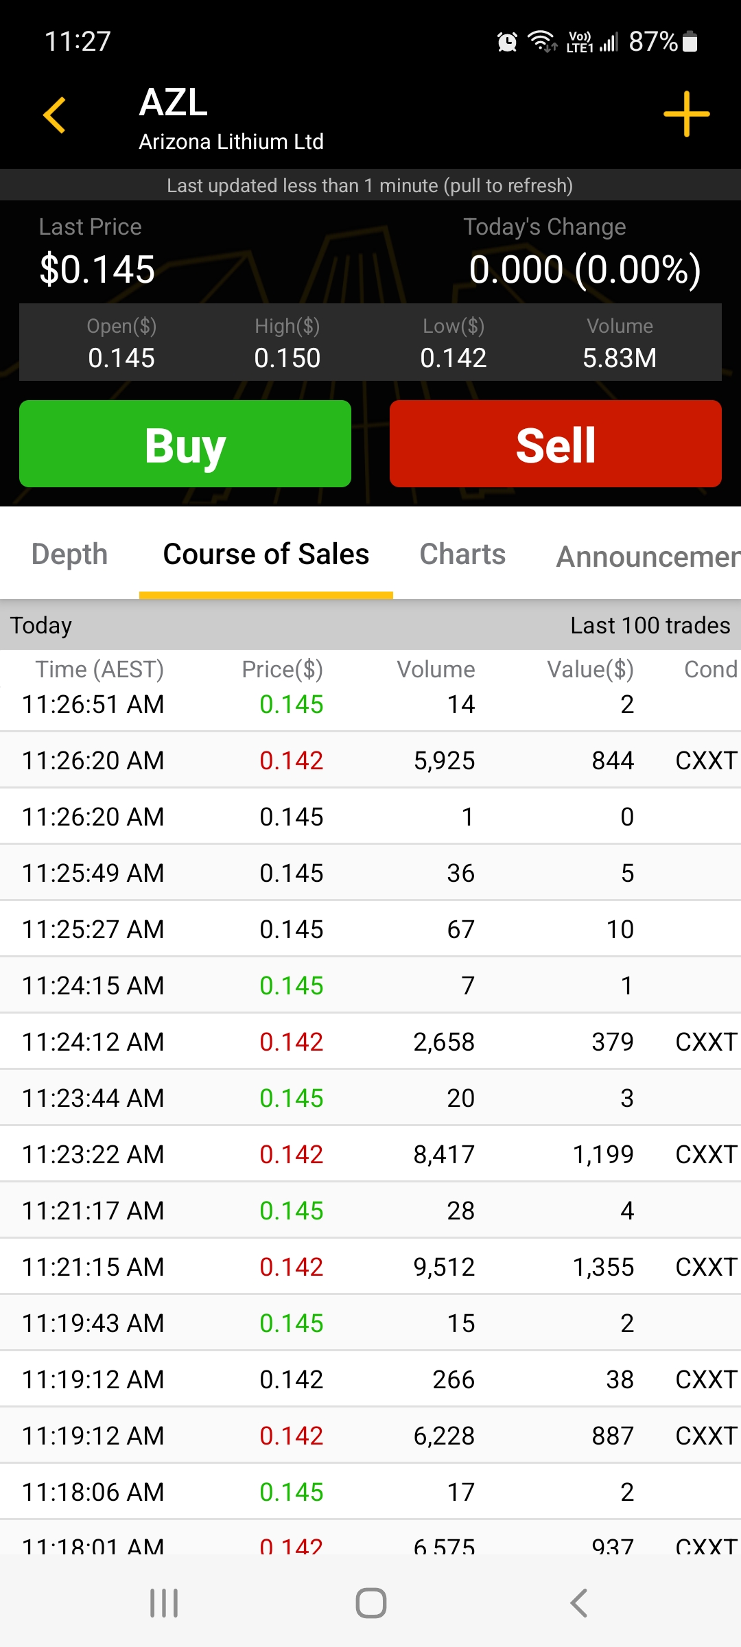Tap the 379 value cell

click(x=613, y=1042)
